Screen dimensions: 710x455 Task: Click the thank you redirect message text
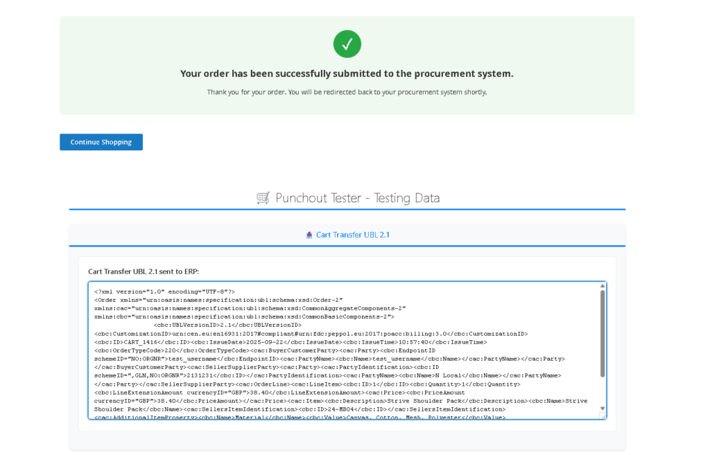[x=347, y=92]
